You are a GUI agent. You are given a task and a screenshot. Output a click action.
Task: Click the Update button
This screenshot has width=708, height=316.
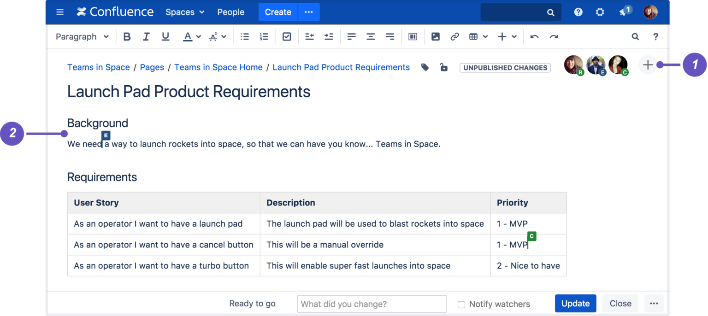point(575,303)
